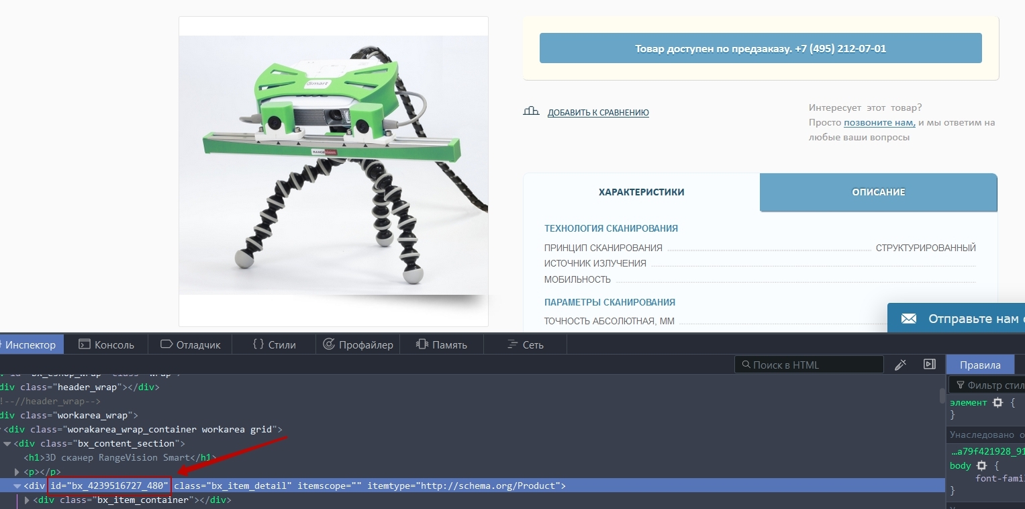This screenshot has width=1025, height=509.
Task: Collapse the bx_content_section div node
Action: (x=7, y=444)
